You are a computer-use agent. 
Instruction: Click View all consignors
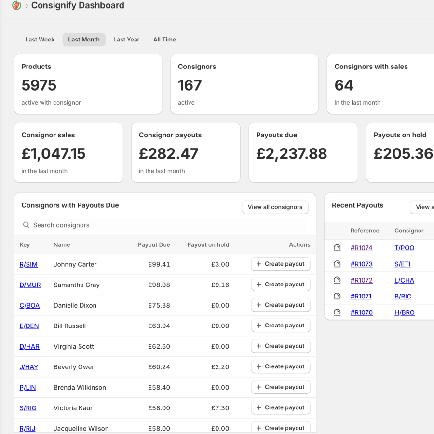pos(275,207)
